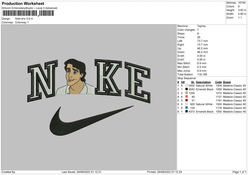Select the Emerald Black swatch with 4542 stitches
The image size is (248, 175).
tap(187, 89)
